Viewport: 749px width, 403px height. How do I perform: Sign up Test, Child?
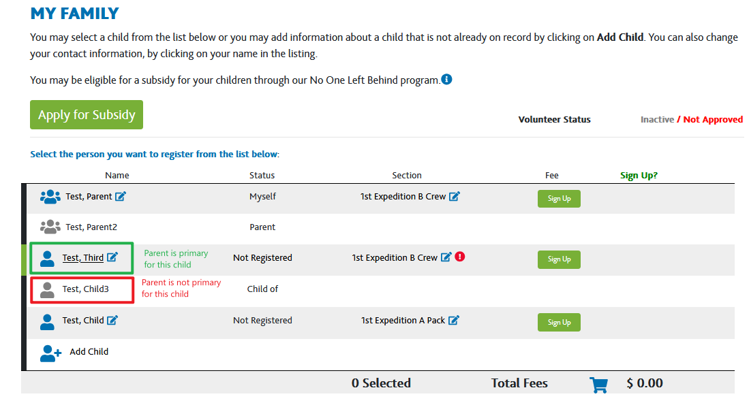point(559,323)
